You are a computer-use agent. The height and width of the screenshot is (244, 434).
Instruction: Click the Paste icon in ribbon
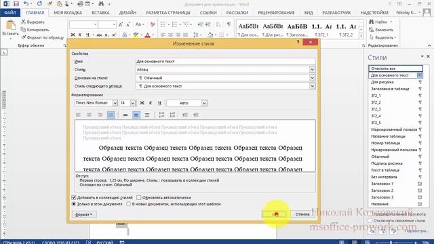coord(11,25)
